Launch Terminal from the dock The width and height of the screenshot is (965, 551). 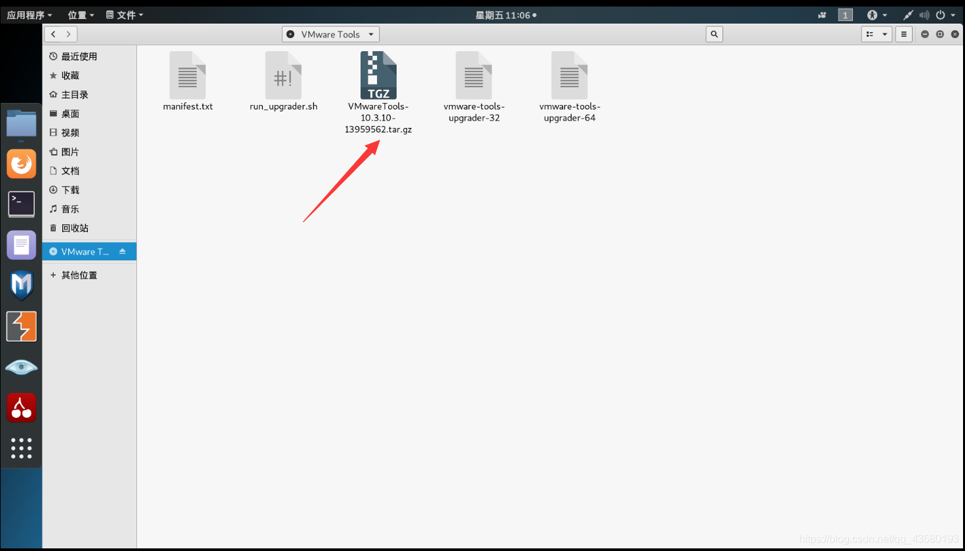click(22, 204)
